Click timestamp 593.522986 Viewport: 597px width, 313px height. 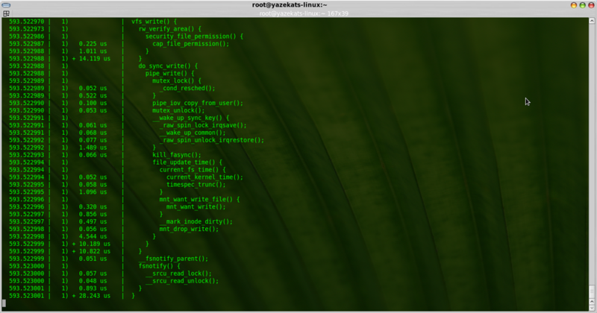(27, 37)
